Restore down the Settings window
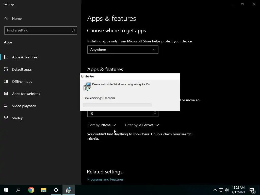Screen dimensions: 260x195 242,4
